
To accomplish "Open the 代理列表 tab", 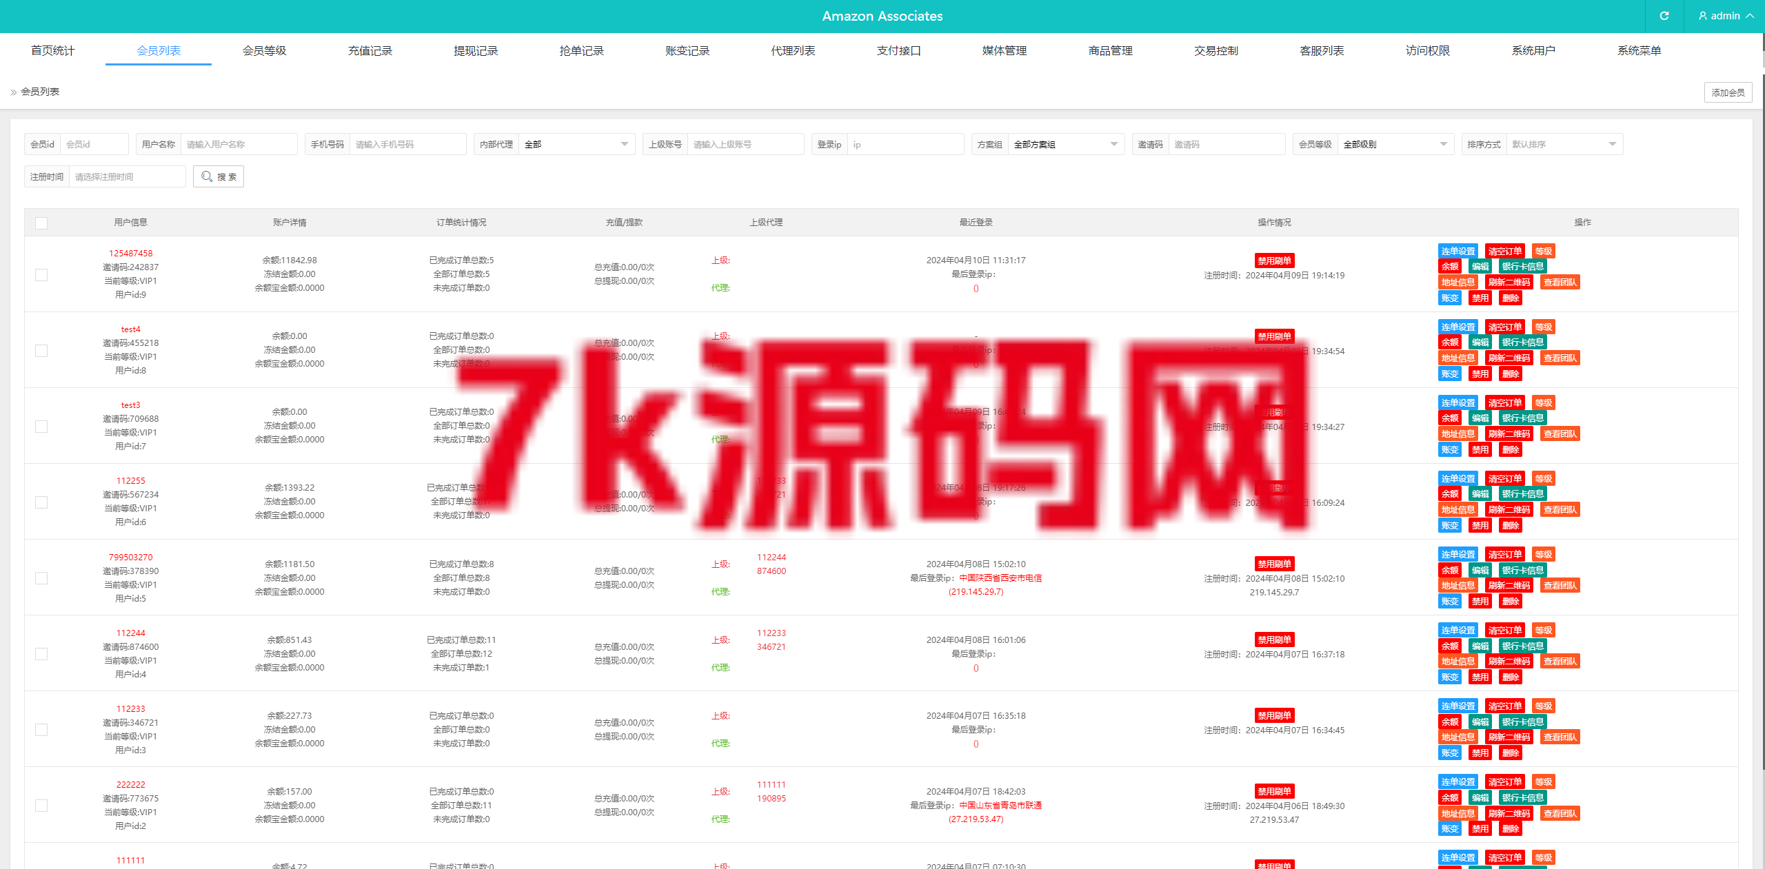I will (793, 50).
